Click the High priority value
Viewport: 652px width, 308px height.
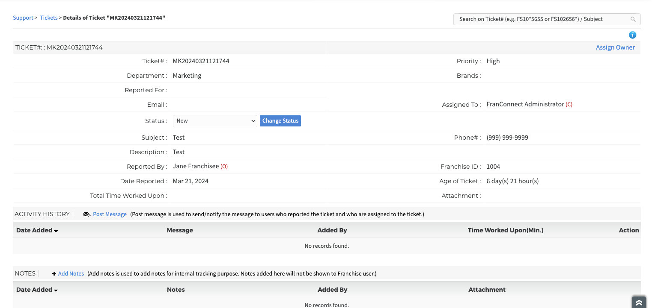coord(493,61)
